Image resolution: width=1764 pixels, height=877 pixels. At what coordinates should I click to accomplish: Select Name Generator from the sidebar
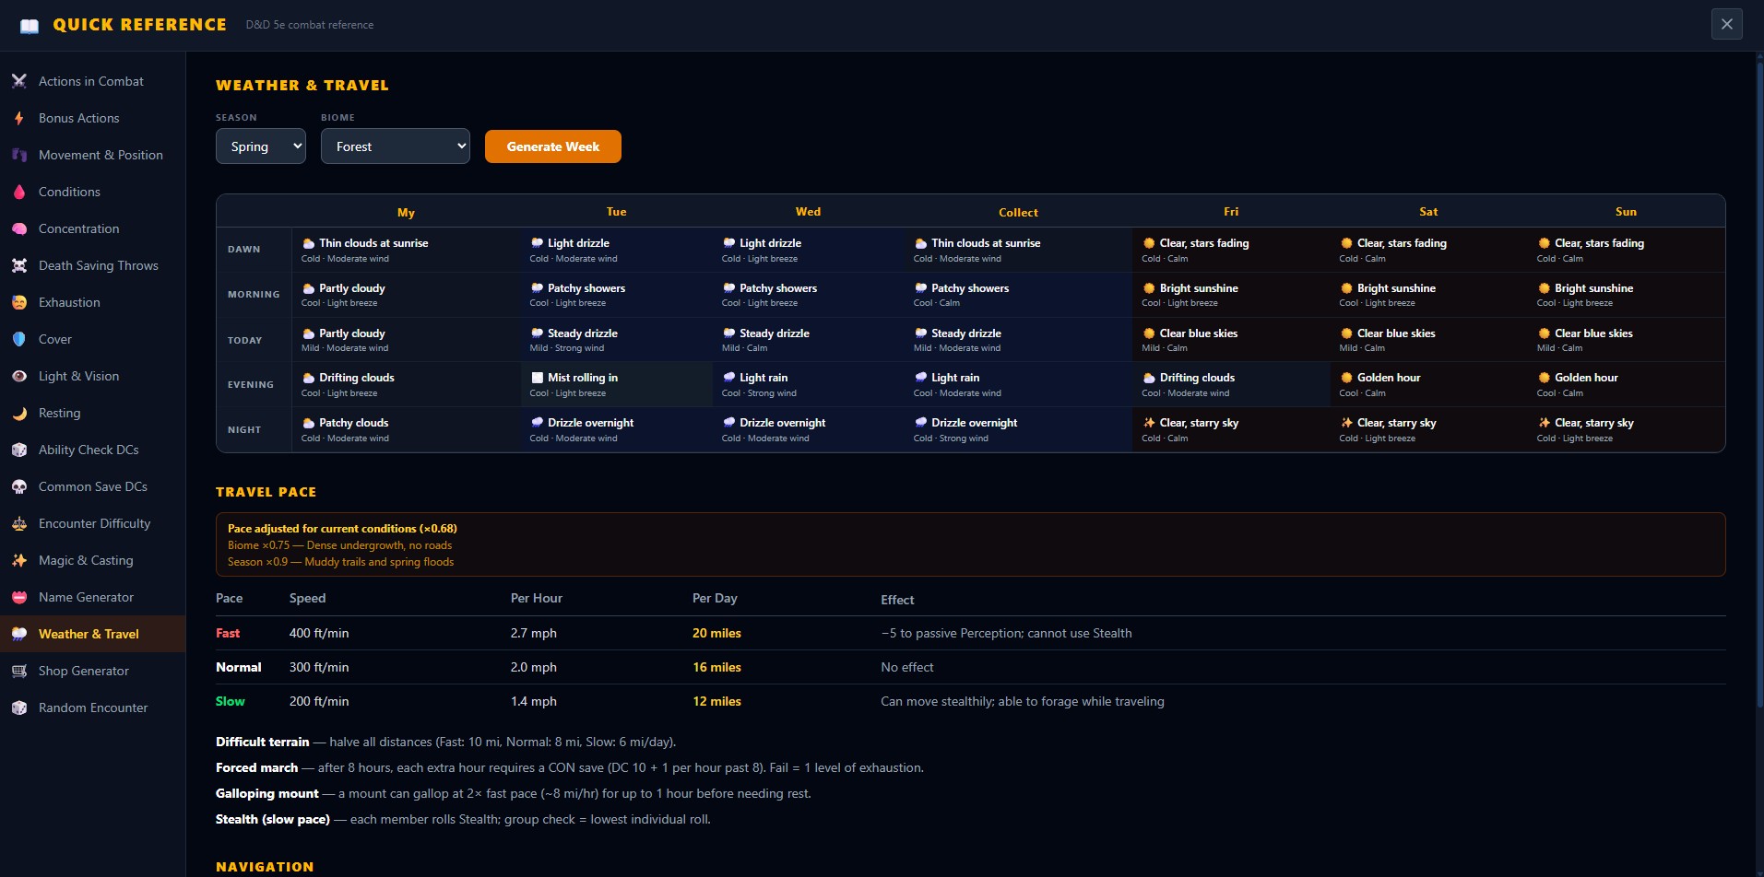click(86, 597)
